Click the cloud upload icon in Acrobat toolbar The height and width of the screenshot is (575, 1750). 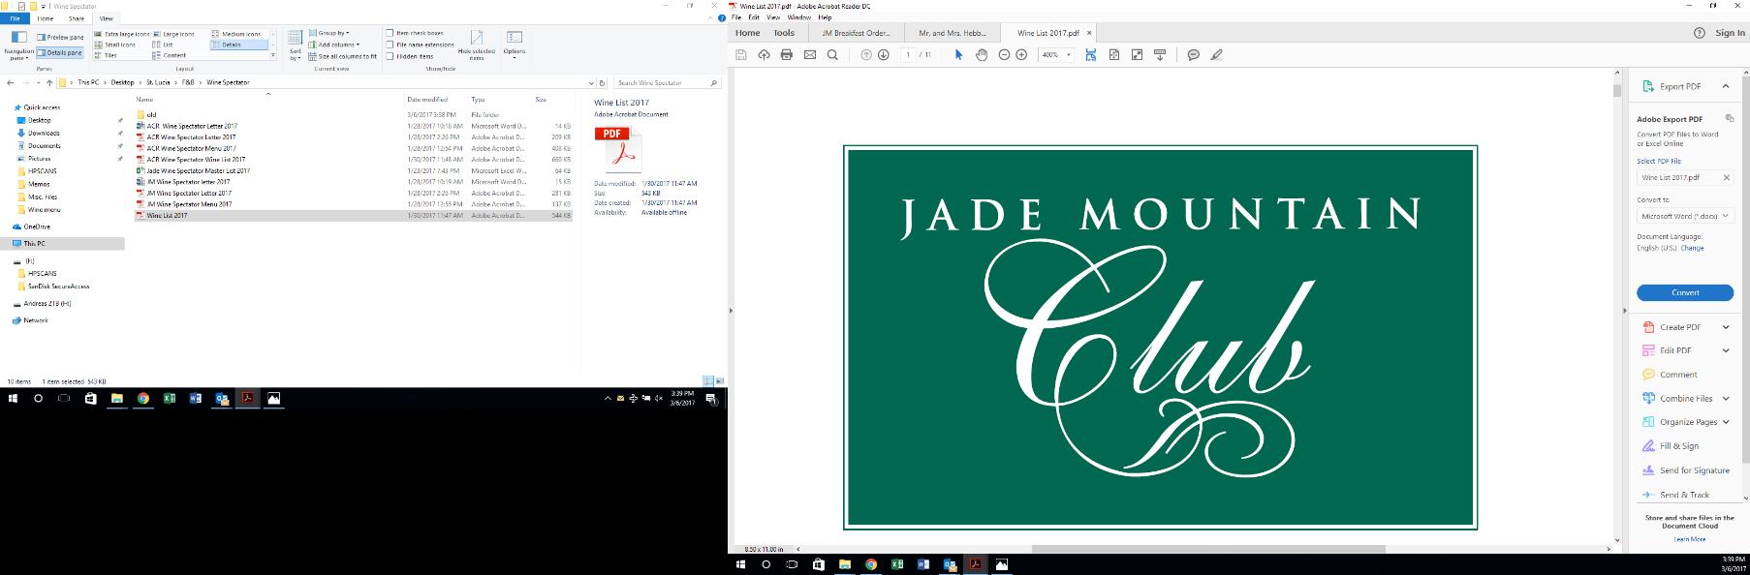click(764, 55)
